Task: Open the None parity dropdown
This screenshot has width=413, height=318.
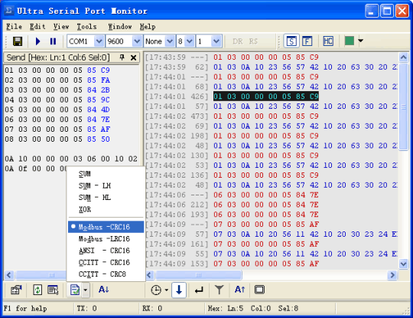Action: pos(170,41)
